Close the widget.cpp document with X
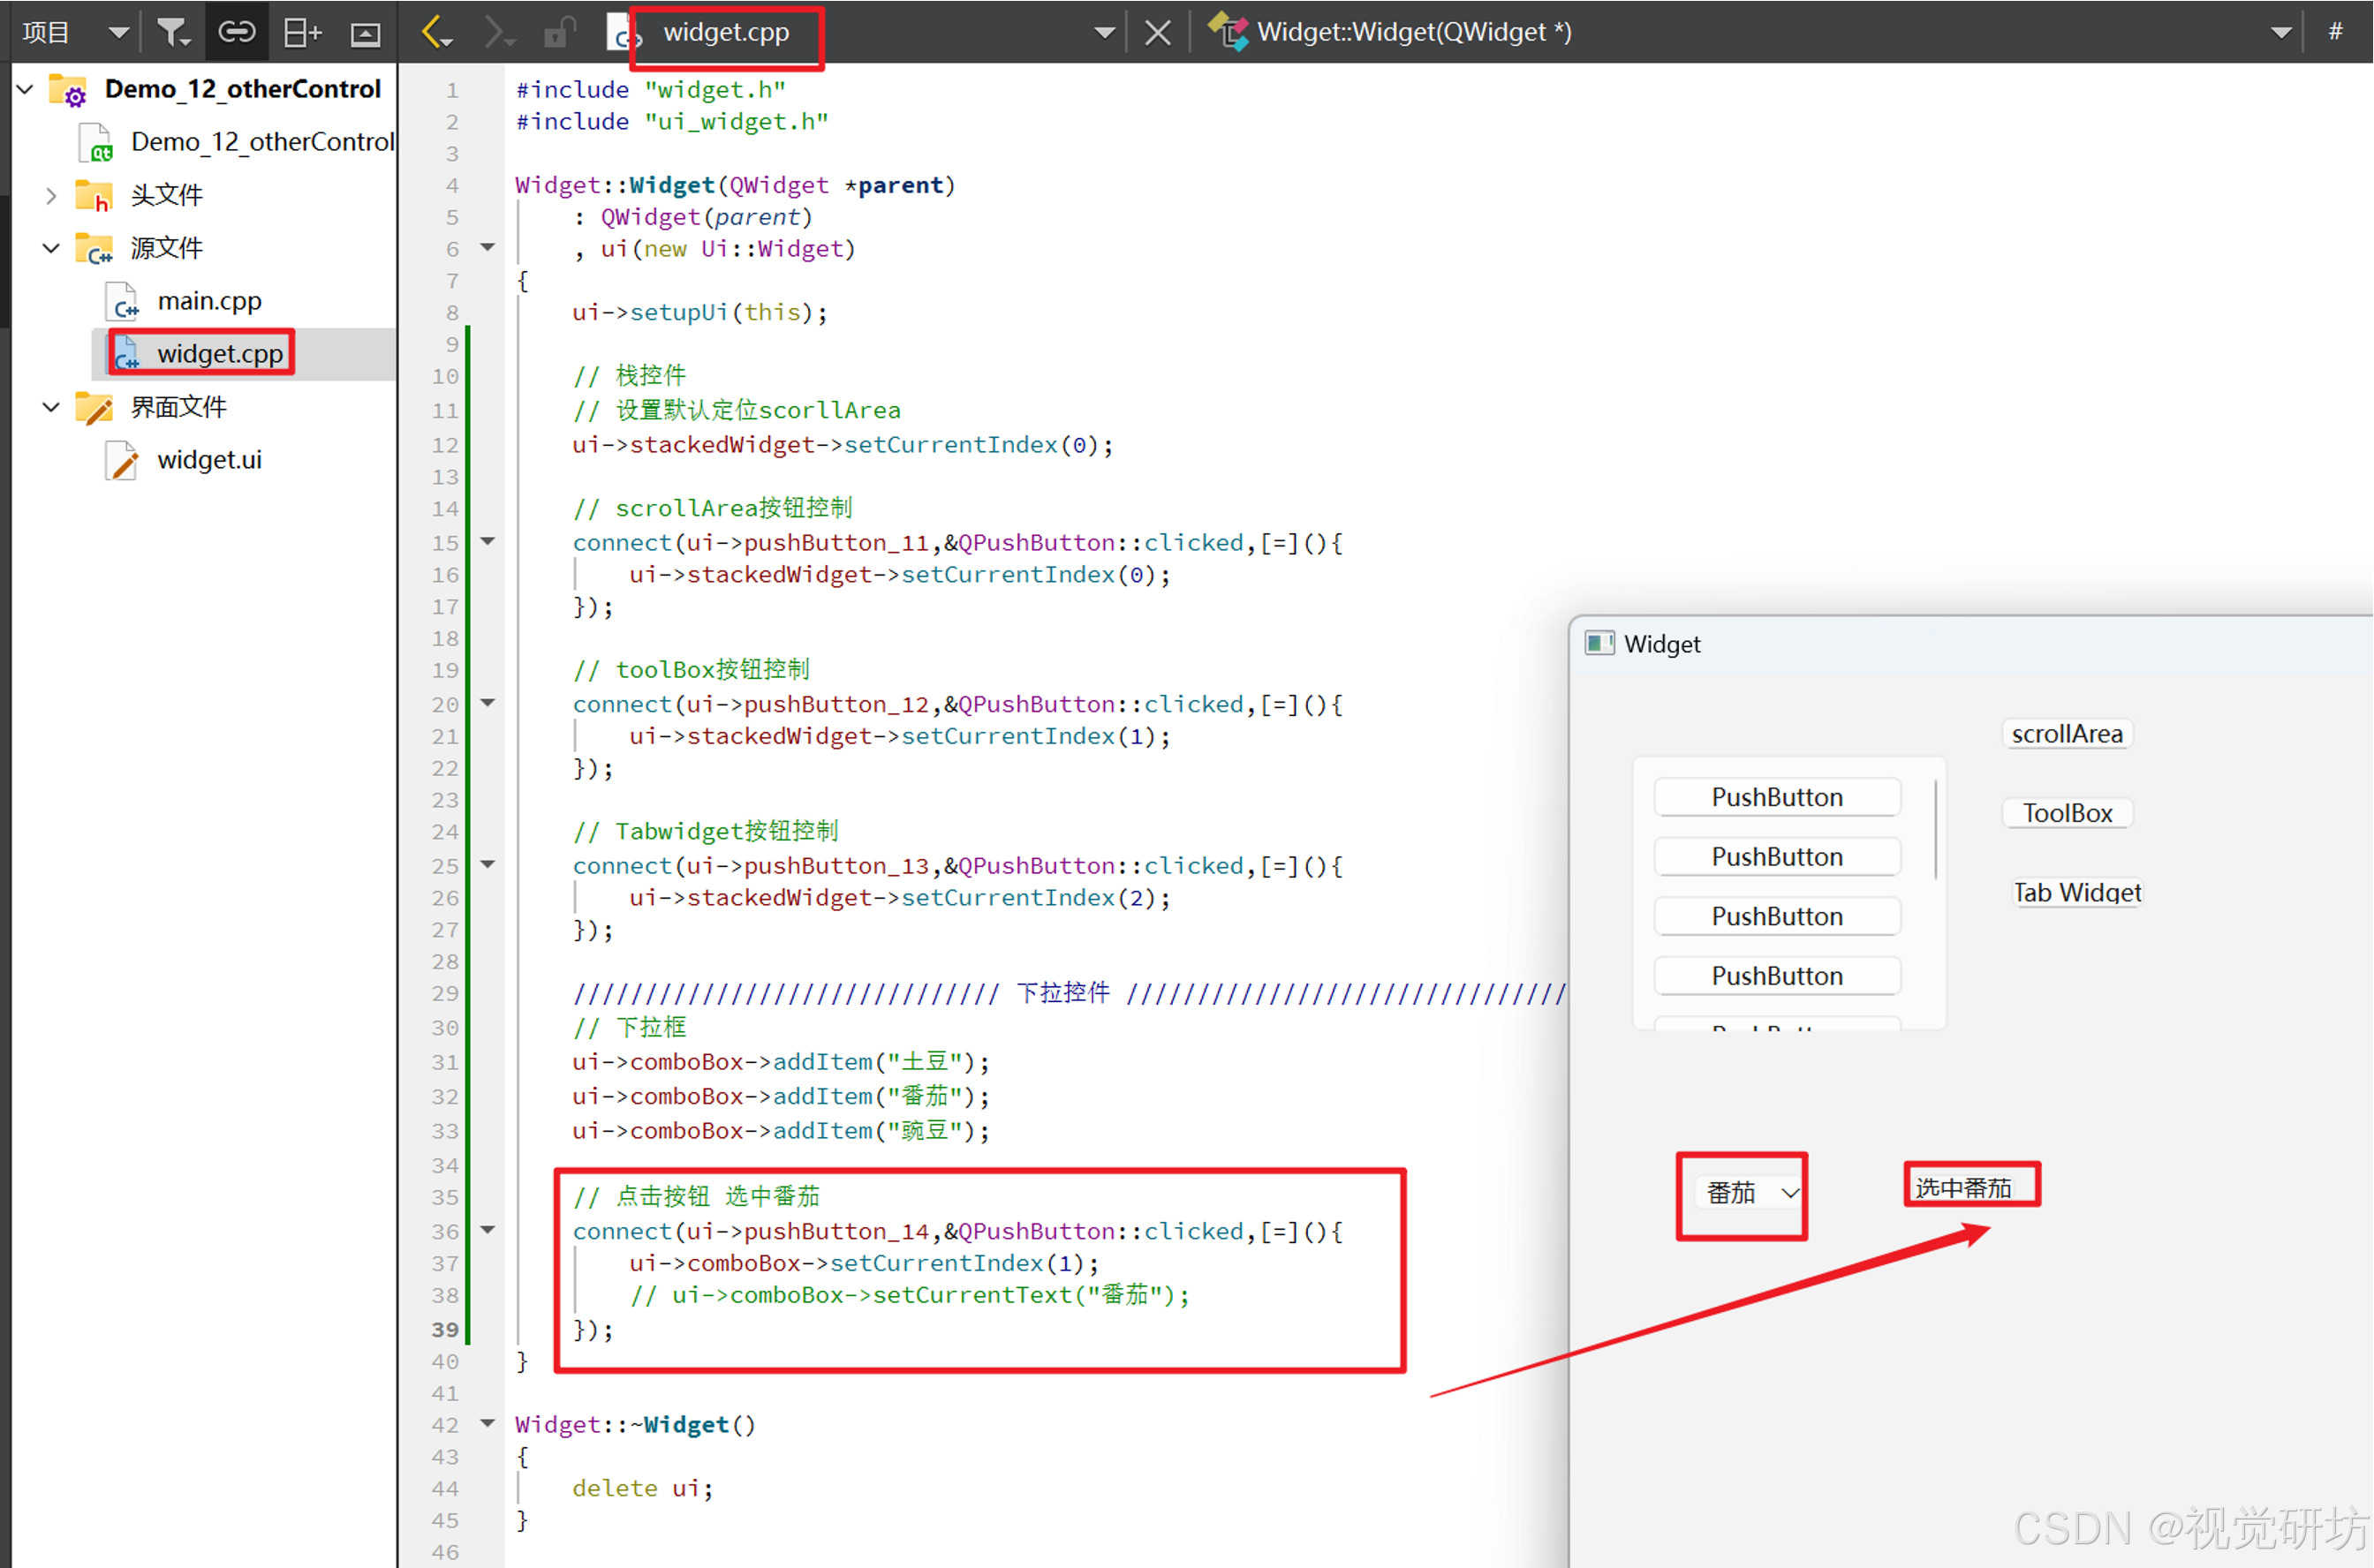The image size is (2374, 1568). click(x=1158, y=33)
